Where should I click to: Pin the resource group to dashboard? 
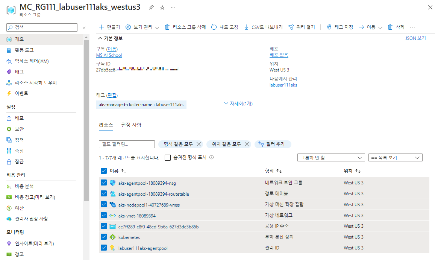[151, 8]
